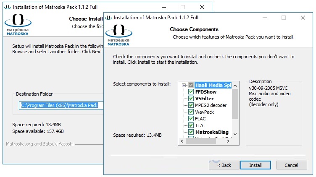Toggle the Haali Media Splitter checkbox
Image resolution: width=316 pixels, height=177 pixels.
tap(191, 85)
